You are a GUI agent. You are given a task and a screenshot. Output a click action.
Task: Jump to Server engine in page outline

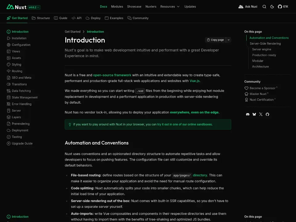click(262, 49)
